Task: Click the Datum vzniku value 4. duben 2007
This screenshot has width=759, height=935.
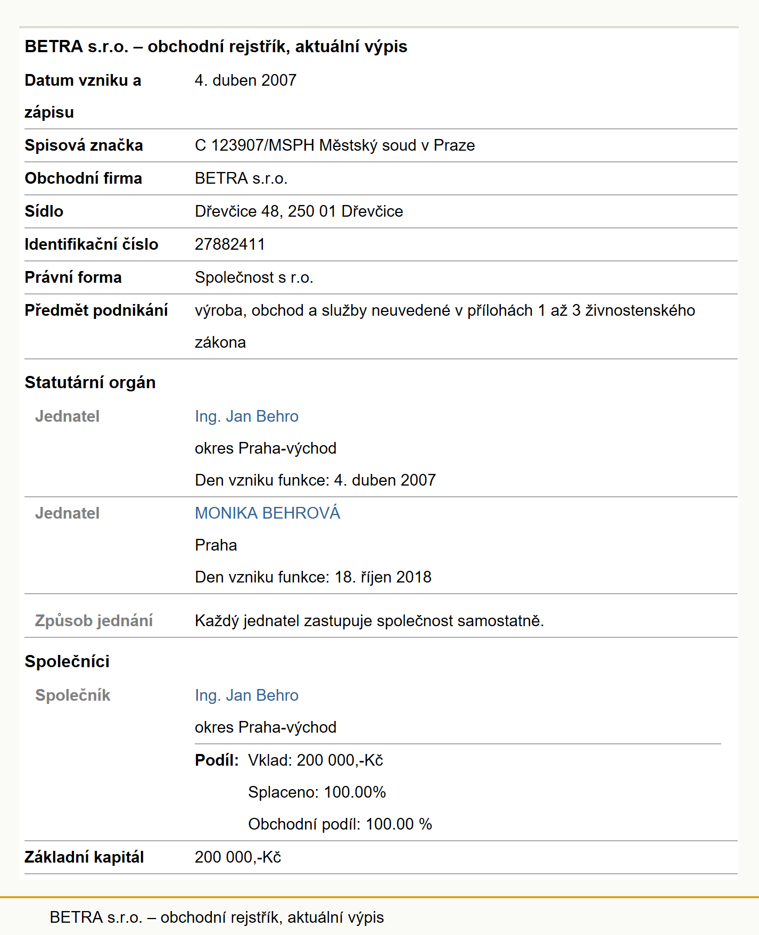Action: click(245, 80)
